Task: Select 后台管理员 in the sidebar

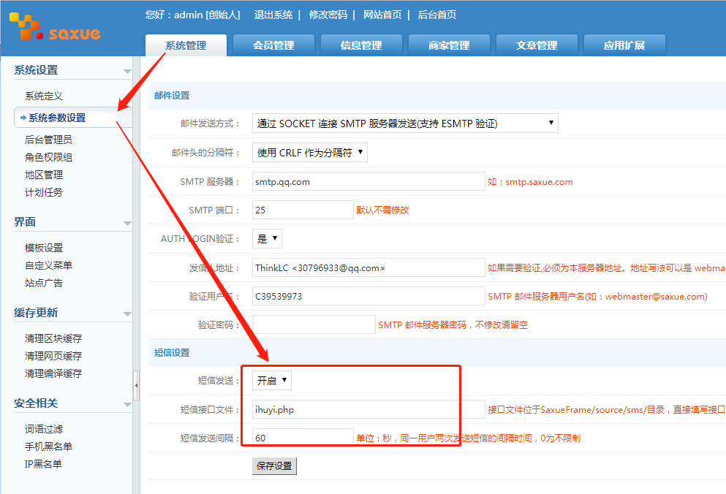Action: pos(48,140)
